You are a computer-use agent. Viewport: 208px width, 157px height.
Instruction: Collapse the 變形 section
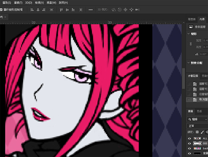coord(188,34)
